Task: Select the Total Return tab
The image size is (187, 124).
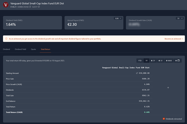Action: [46, 49]
